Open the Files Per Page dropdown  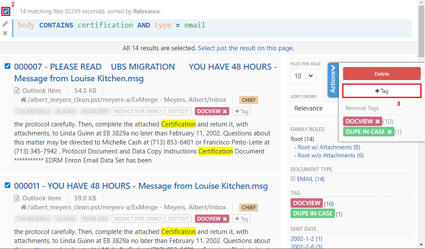(x=303, y=76)
